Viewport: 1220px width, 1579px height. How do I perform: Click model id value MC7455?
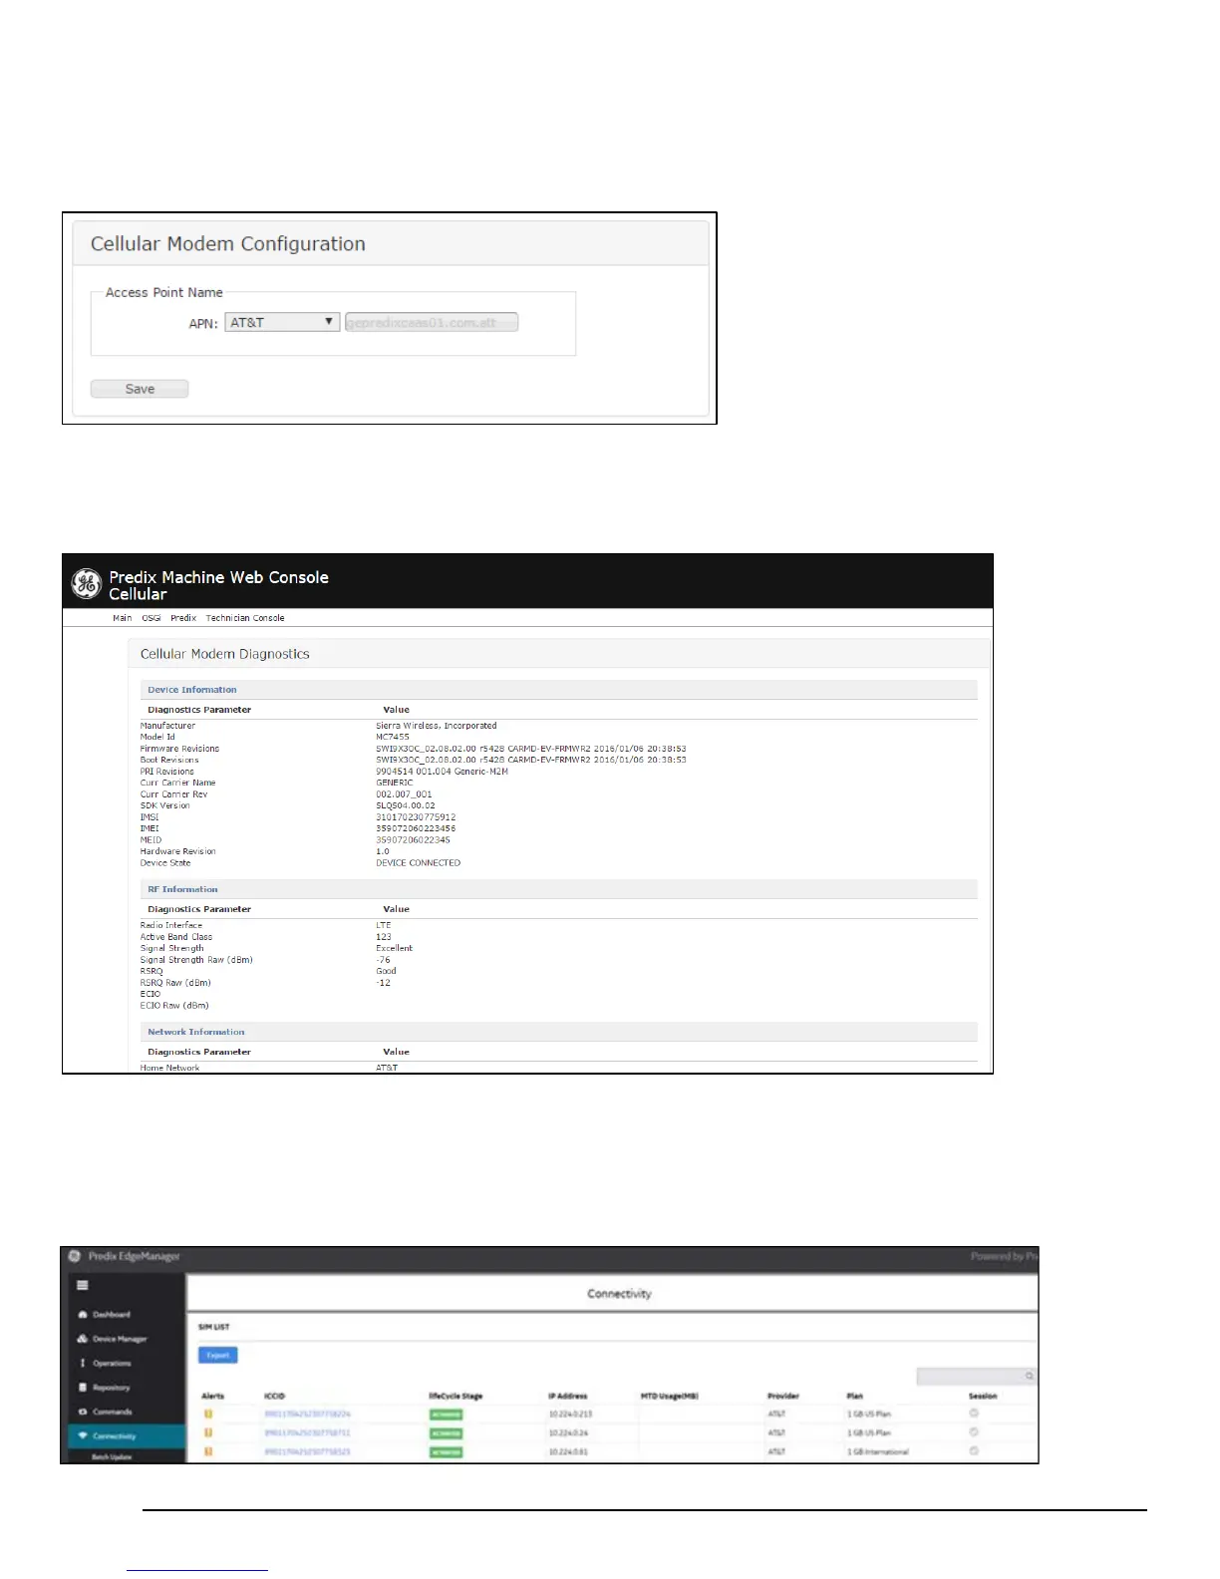tap(393, 737)
